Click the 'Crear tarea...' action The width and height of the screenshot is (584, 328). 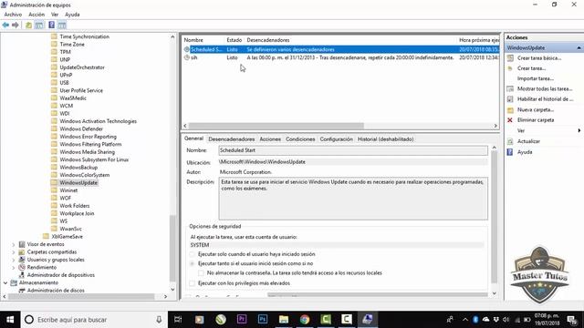click(x=531, y=68)
